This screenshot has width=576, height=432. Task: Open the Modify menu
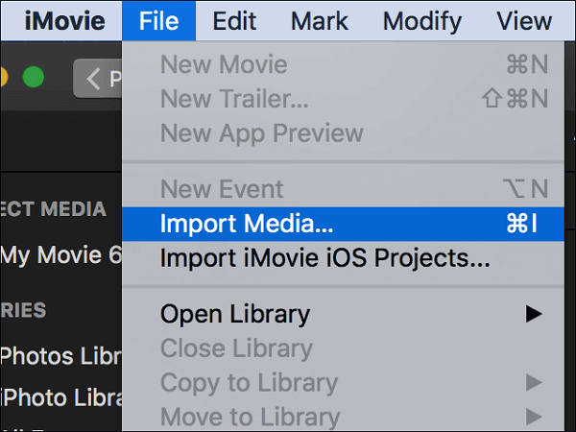click(421, 20)
